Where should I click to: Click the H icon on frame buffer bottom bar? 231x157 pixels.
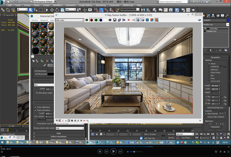pos(81,121)
